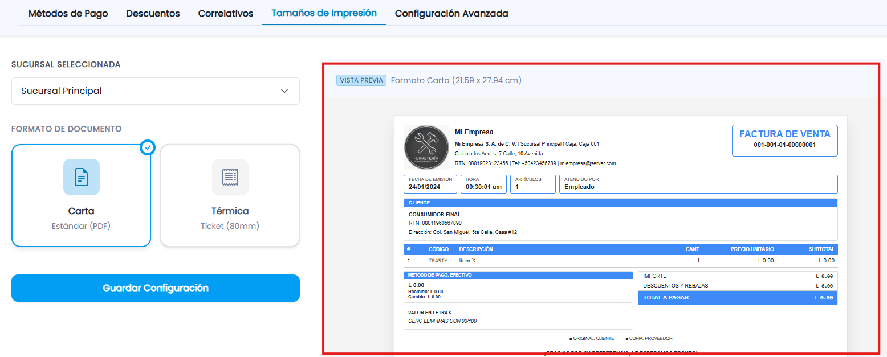The height and width of the screenshot is (357, 887).
Task: Click MÉTODO DE PAGO: EFECTIVO header
Action: pyautogui.click(x=518, y=275)
